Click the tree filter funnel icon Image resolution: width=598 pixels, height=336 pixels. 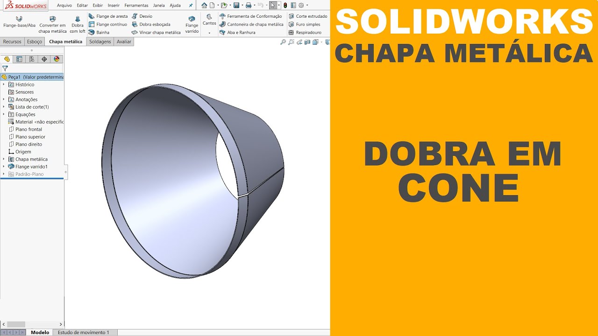click(x=5, y=68)
